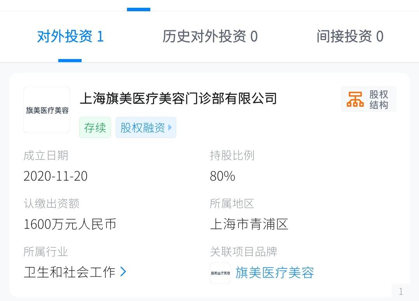Open the 对外投资 1 tab
The height and width of the screenshot is (301, 419).
(70, 37)
